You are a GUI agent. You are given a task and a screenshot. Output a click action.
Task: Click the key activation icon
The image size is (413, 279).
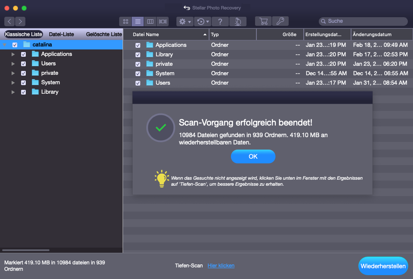coord(280,21)
